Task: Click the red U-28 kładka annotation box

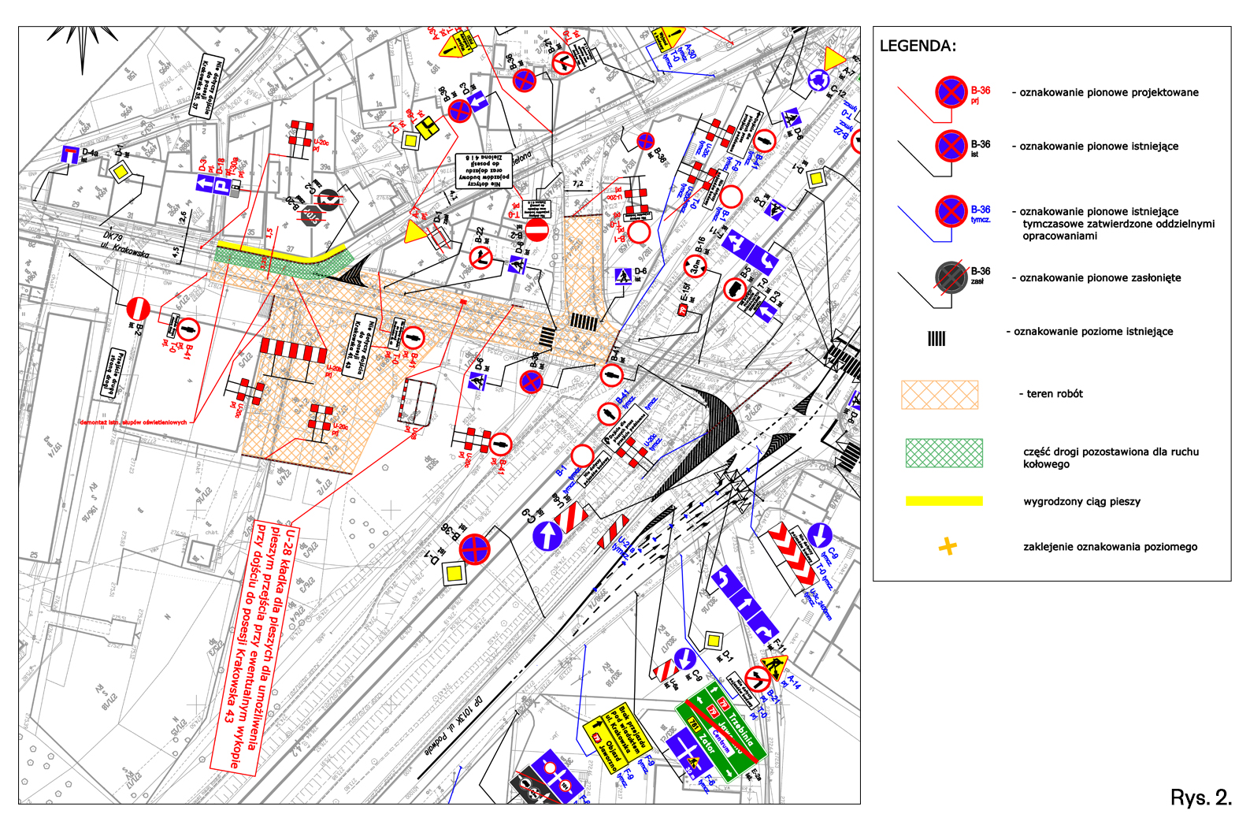Action: tap(252, 646)
